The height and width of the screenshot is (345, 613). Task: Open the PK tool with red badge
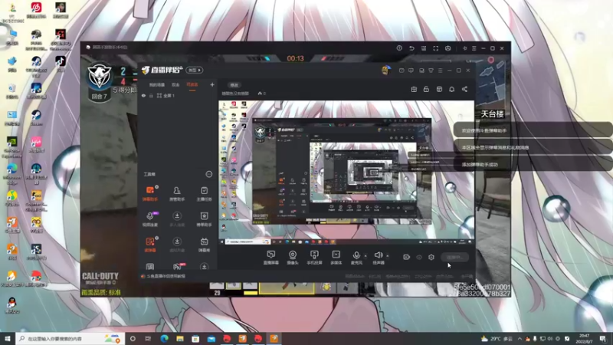177,266
